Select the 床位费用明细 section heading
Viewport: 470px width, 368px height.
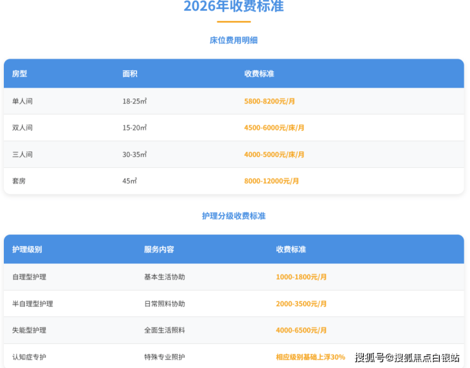point(234,40)
